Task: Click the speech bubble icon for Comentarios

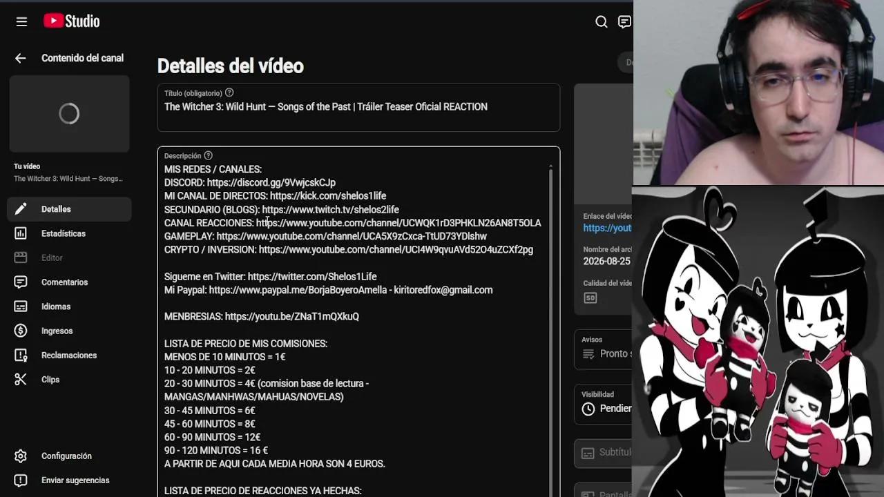Action: [21, 282]
